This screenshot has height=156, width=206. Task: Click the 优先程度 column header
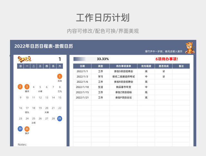coord(146,66)
